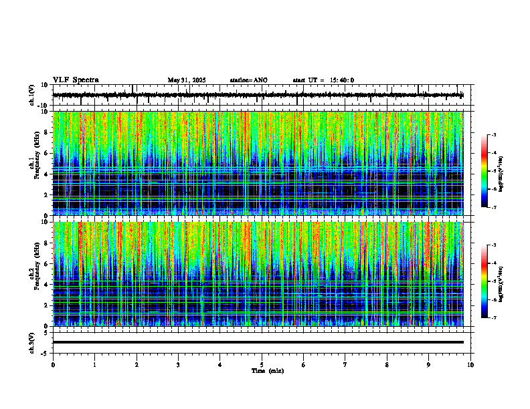Image resolution: width=530 pixels, height=409 pixels.
Task: Click the "2" kHz tick on ch.2 frequency axis
Action: 48,305
